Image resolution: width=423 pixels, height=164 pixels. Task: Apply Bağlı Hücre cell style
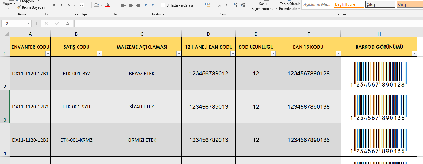[x=349, y=4]
